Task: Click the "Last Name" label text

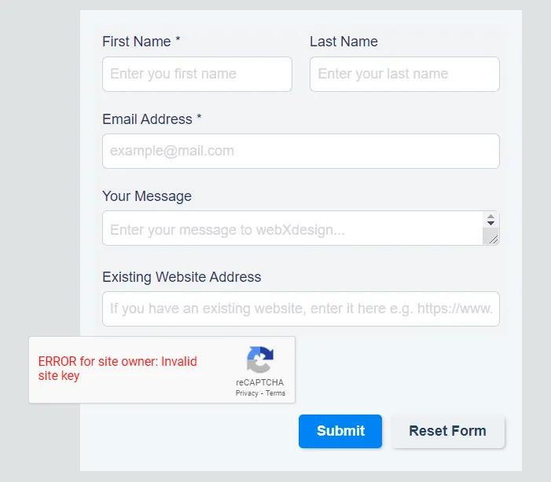Action: click(x=343, y=42)
